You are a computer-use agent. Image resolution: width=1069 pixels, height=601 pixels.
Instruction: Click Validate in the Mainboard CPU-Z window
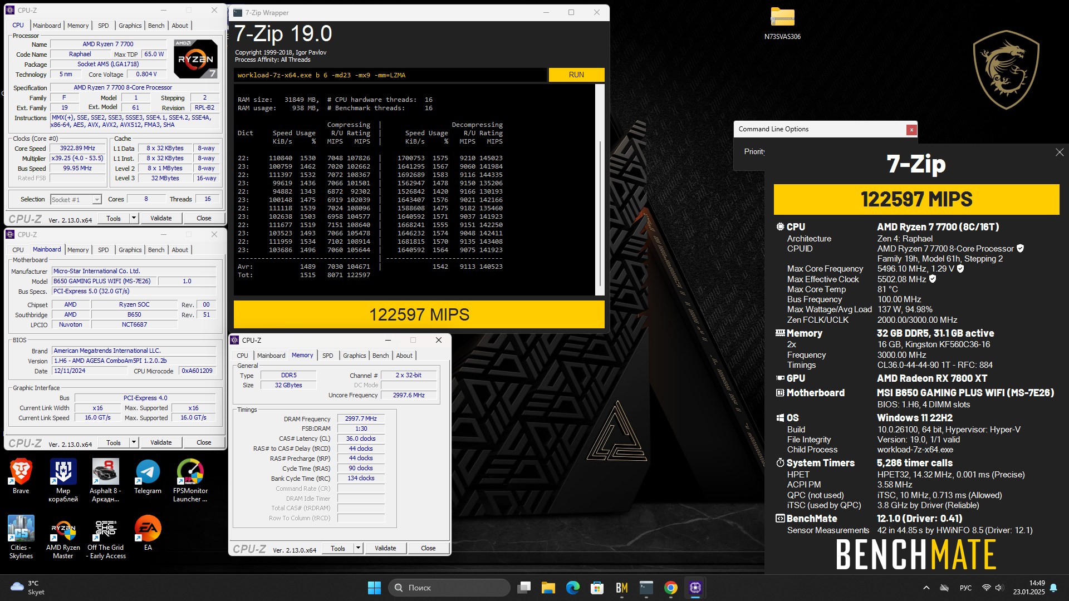click(x=161, y=442)
